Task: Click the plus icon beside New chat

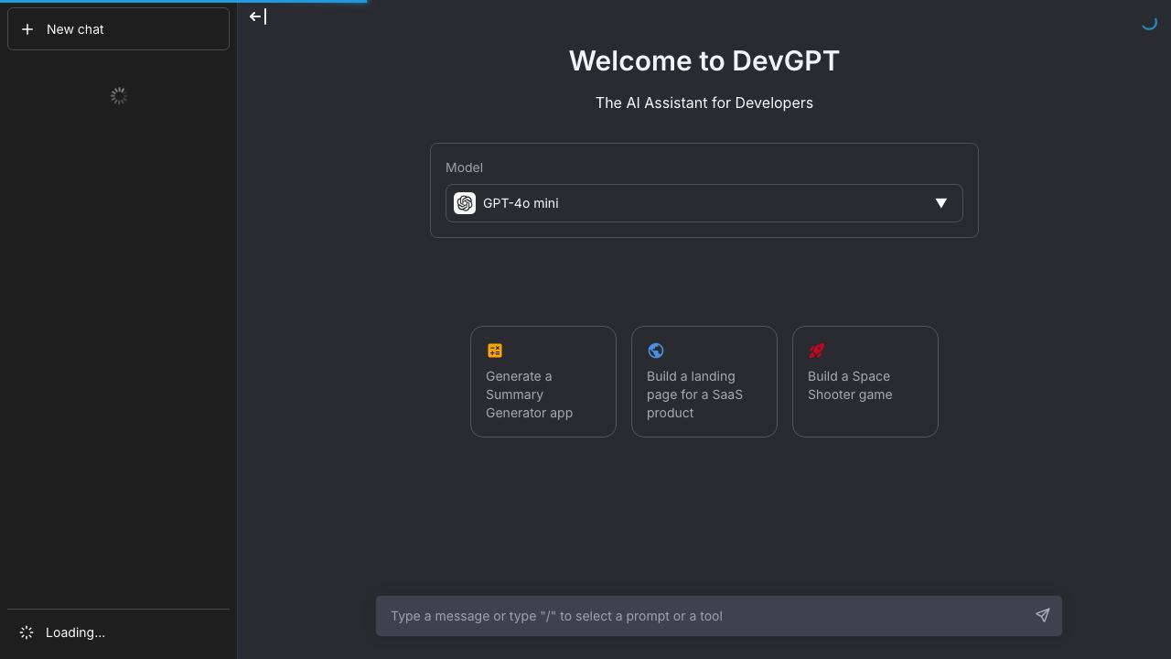Action: pyautogui.click(x=27, y=29)
